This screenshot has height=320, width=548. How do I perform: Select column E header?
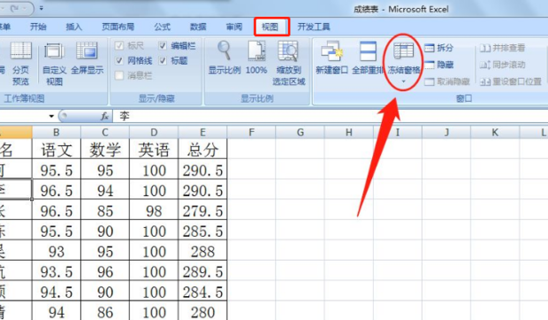pyautogui.click(x=202, y=133)
